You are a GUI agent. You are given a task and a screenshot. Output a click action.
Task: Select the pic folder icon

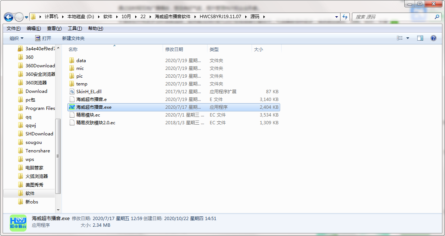tap(72, 76)
